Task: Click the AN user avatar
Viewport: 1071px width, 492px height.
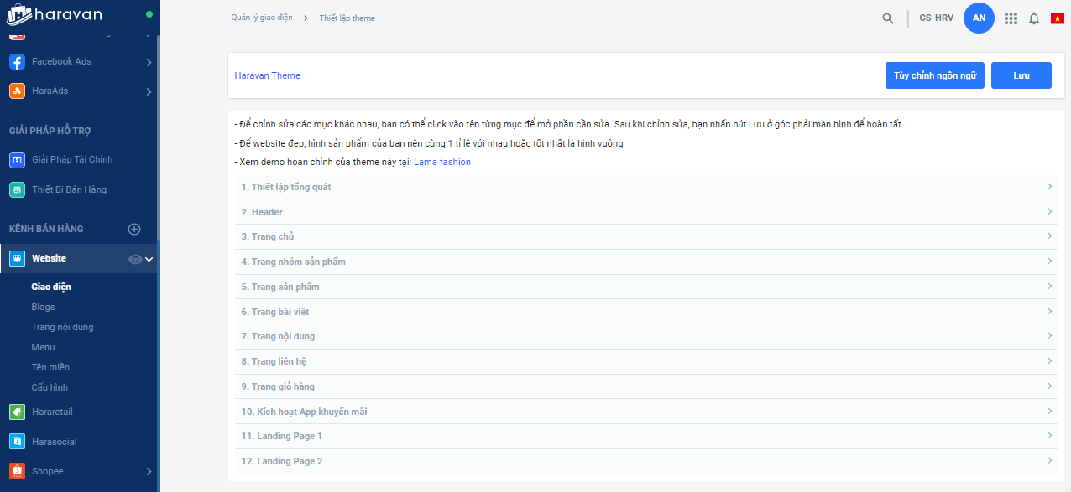Action: [x=979, y=18]
